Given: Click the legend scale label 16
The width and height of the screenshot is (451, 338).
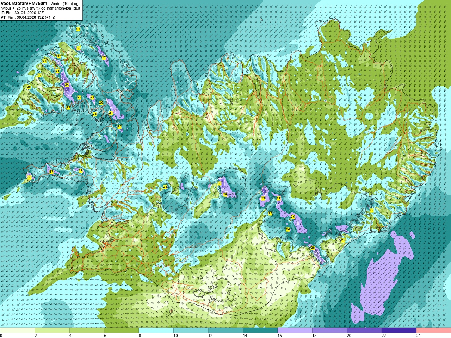Looking at the screenshot, I should click(280, 336).
